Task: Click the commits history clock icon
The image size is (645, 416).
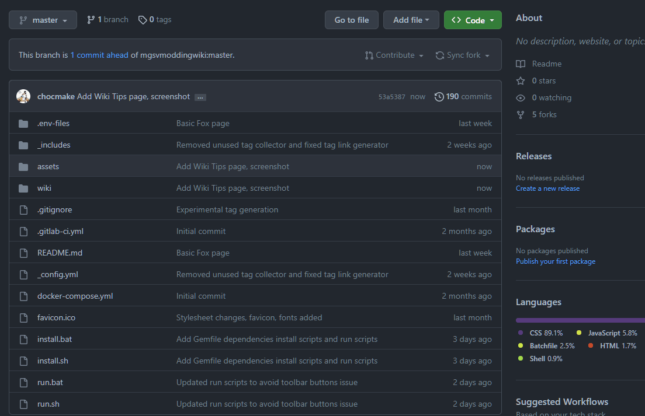Action: pyautogui.click(x=439, y=97)
